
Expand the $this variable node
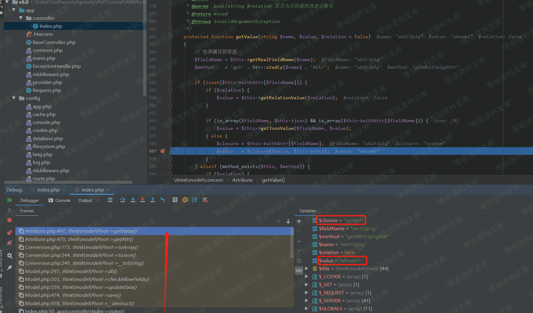[306, 269]
